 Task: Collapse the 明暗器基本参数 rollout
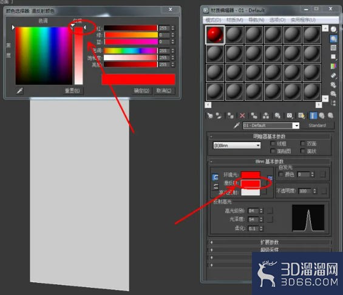pyautogui.click(x=270, y=137)
